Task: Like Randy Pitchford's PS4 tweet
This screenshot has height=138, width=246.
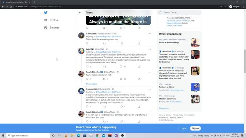Action: click(121, 79)
